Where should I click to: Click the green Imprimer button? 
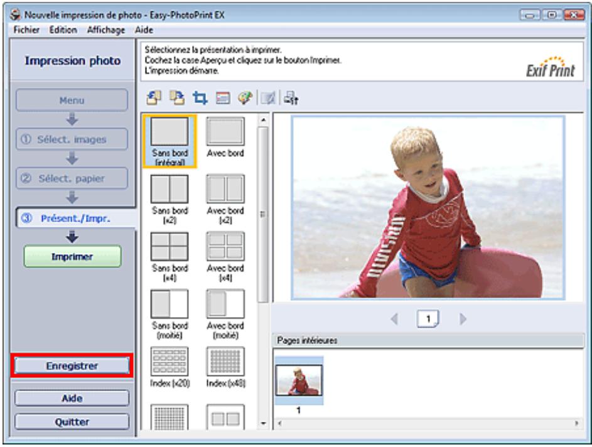coord(72,257)
